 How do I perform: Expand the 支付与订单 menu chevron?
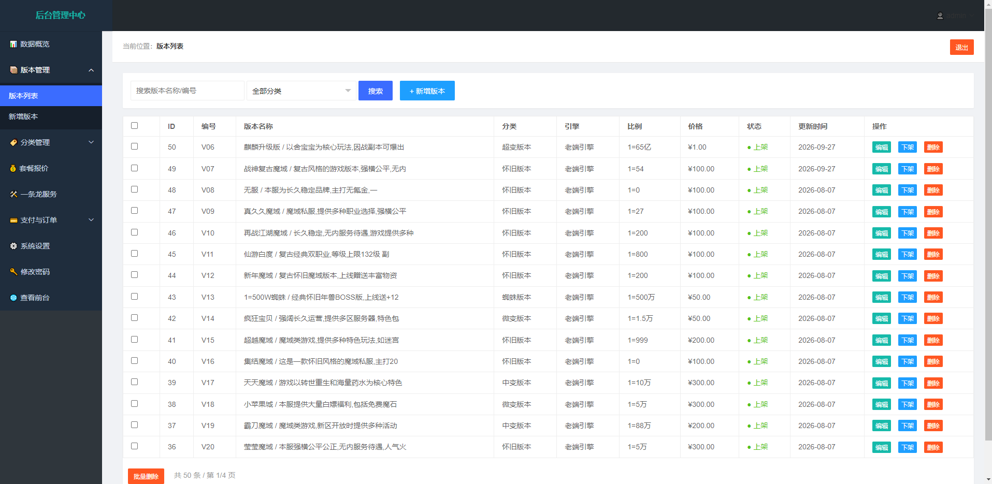pyautogui.click(x=91, y=220)
